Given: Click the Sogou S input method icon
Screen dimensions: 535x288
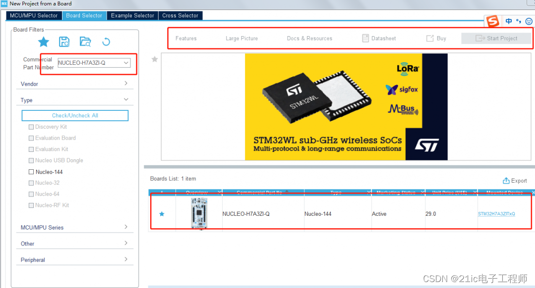Looking at the screenshot, I should (492, 21).
